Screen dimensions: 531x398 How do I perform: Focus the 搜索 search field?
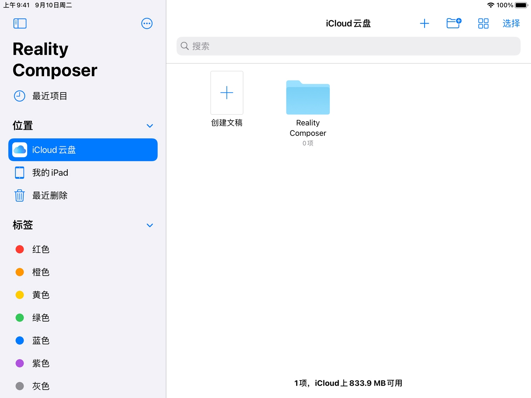348,46
